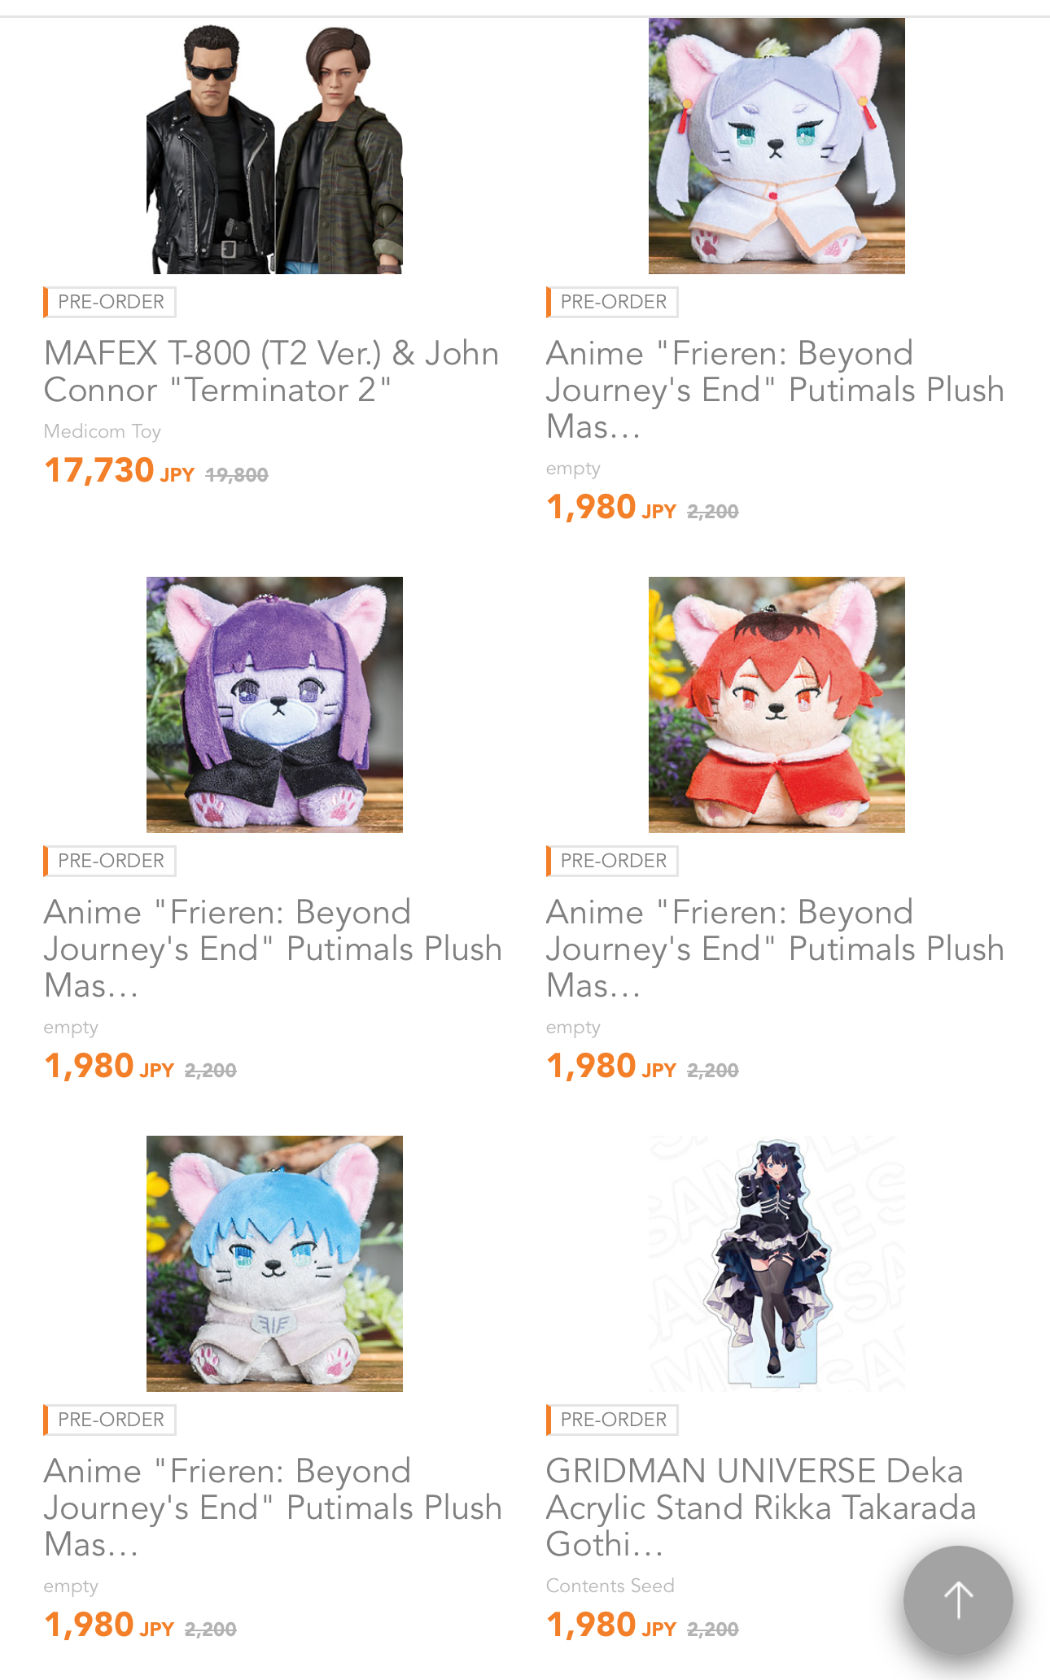Open the Rikka Takarada acrylic stand image

[777, 1263]
